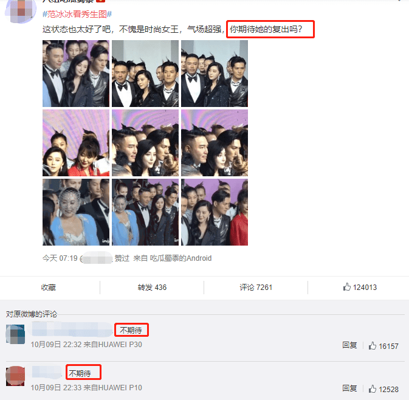Open the bottom-right photo in the grid
Viewport: 409px width, 400px height.
pos(215,212)
